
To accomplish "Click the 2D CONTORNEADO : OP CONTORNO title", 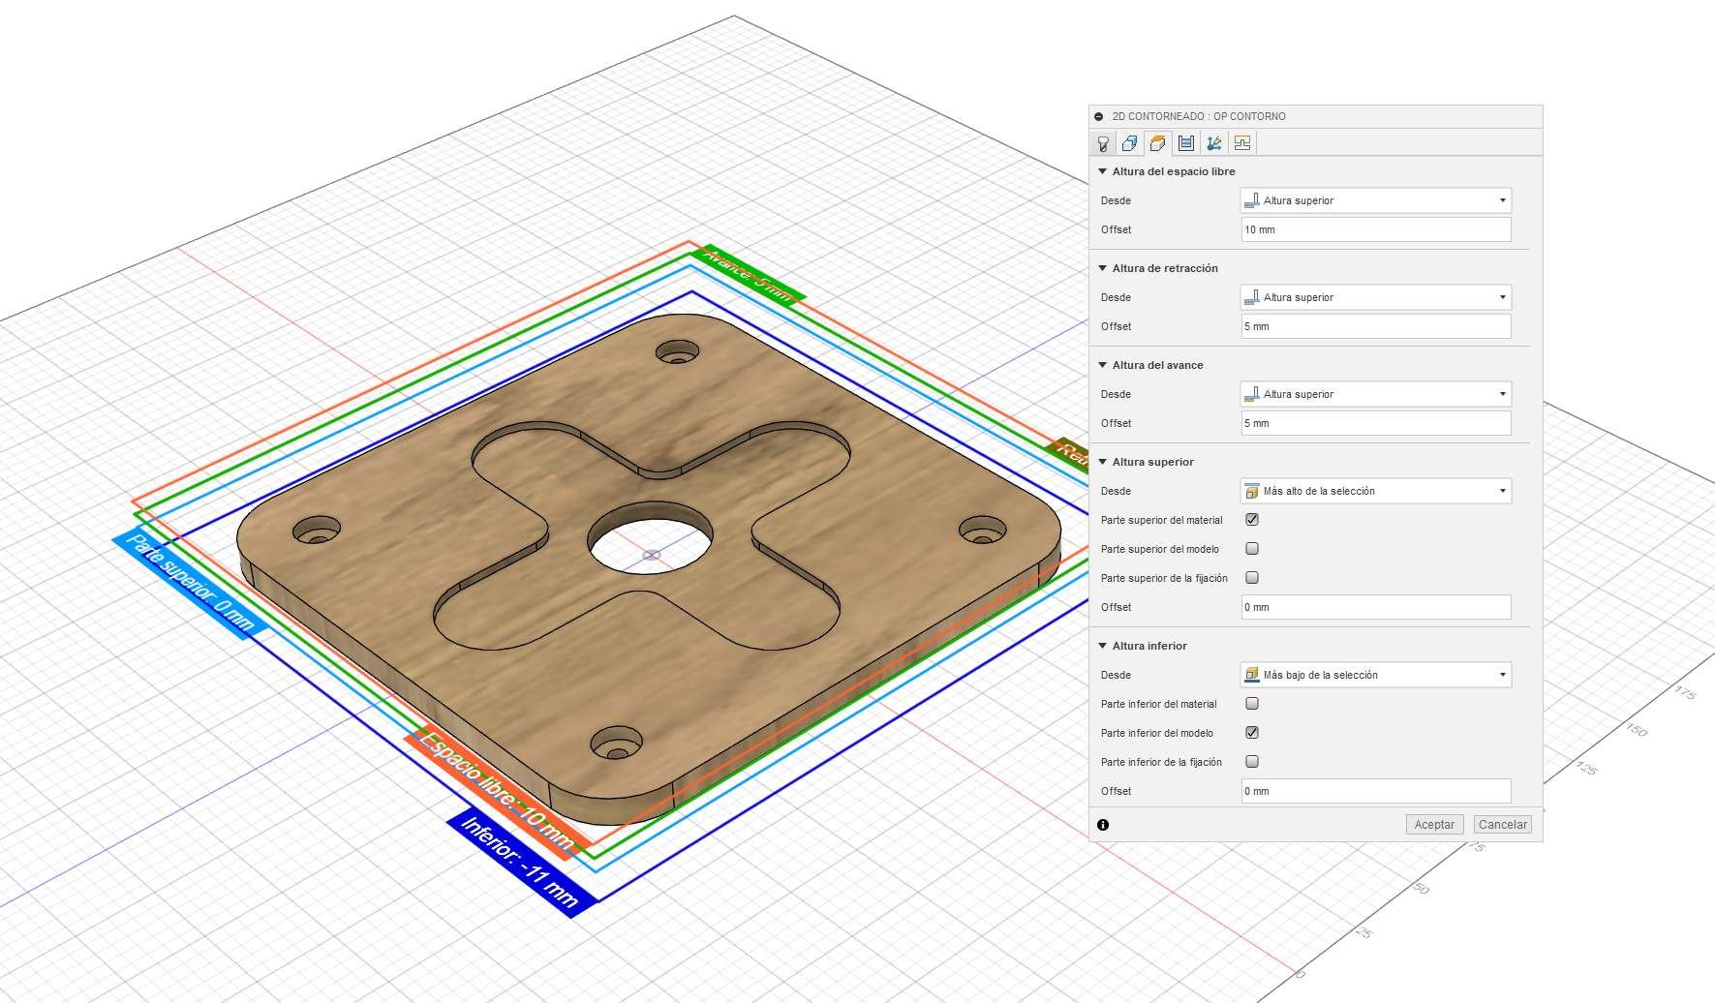I will coord(1199,116).
